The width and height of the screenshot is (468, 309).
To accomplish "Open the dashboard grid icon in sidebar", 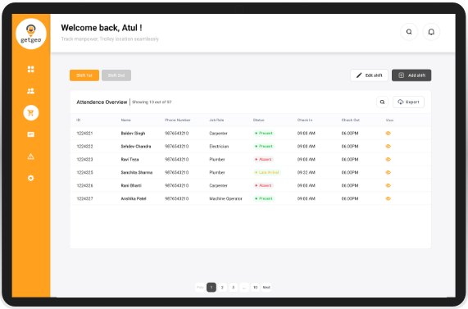I will (31, 70).
